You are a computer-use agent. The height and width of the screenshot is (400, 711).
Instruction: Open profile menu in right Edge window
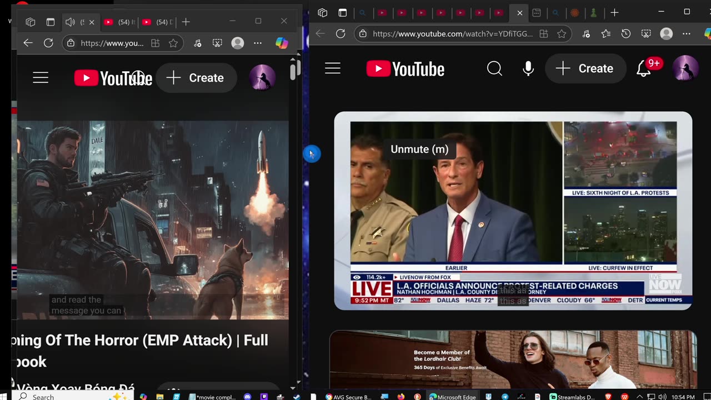(x=666, y=34)
